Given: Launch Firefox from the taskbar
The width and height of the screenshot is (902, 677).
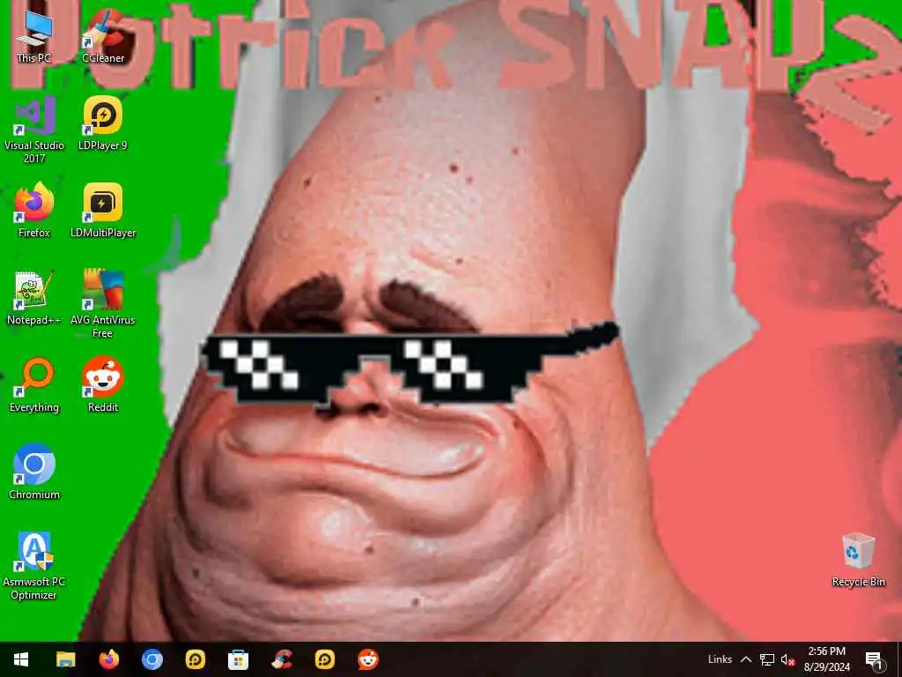Looking at the screenshot, I should pos(108,659).
